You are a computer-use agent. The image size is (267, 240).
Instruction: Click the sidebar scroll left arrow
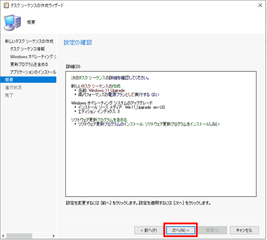click(x=3, y=236)
